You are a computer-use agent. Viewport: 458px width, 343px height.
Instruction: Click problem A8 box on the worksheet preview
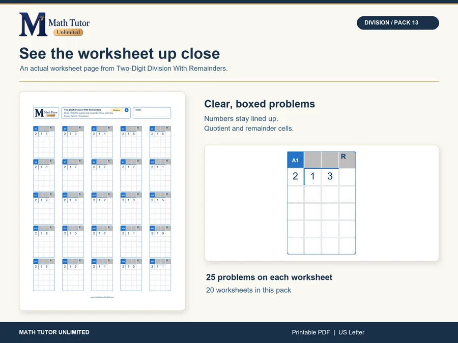click(x=102, y=175)
